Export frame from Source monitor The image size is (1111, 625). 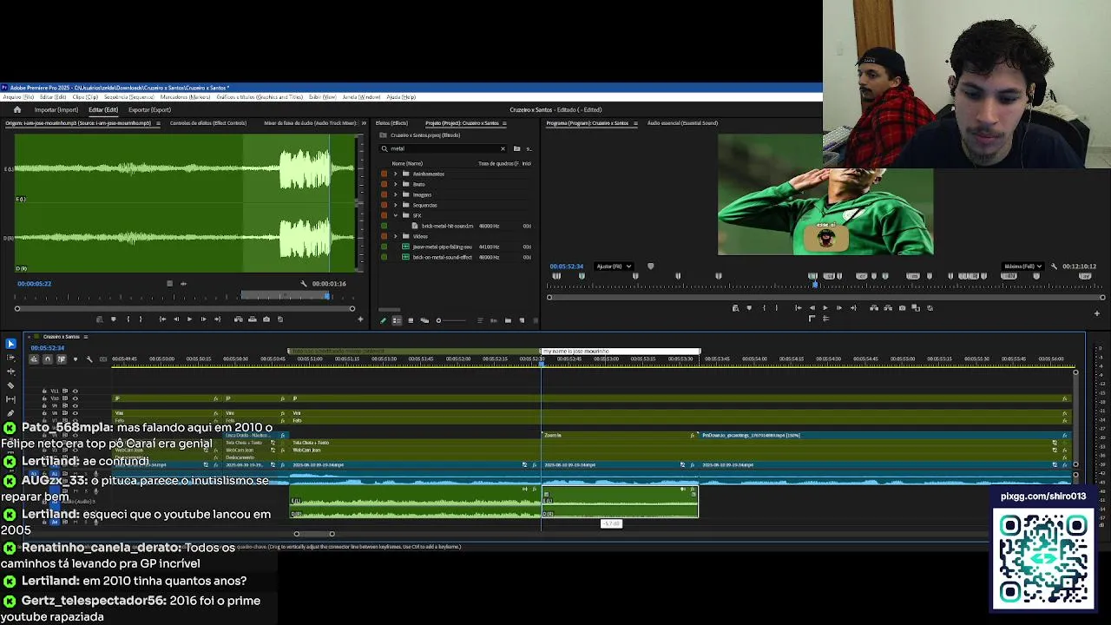click(x=266, y=319)
